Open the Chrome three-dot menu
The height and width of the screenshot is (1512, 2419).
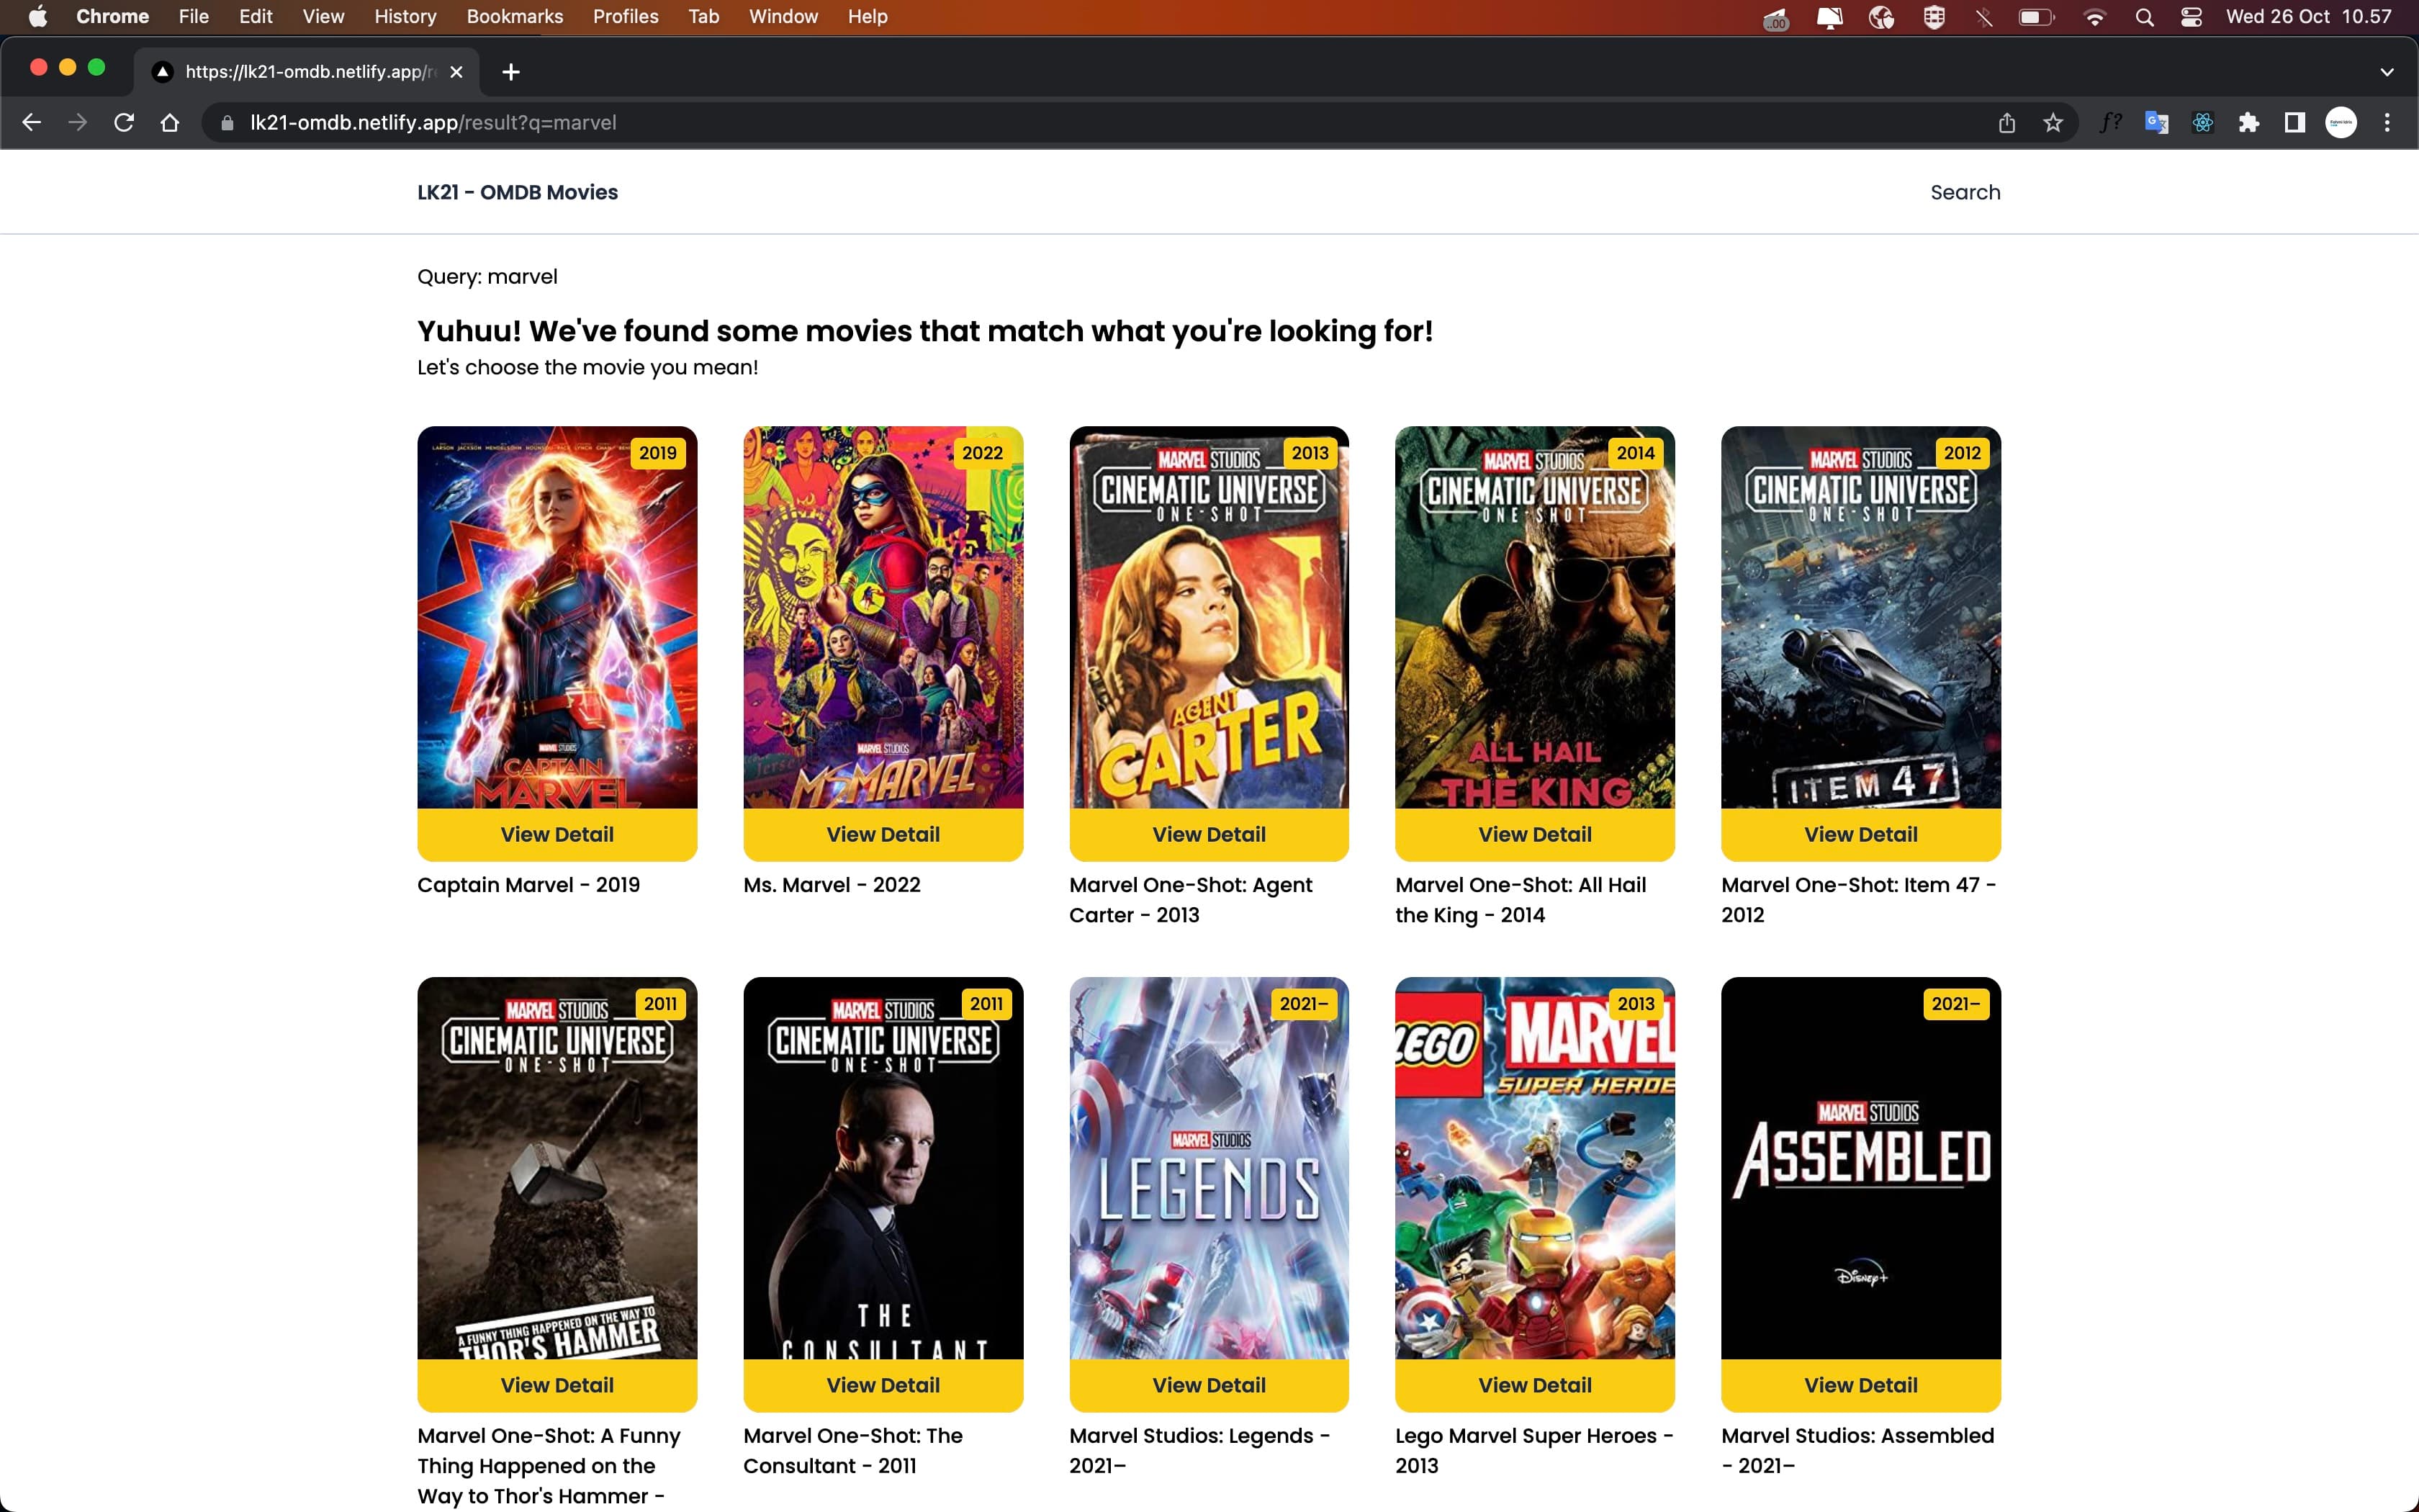click(x=2387, y=122)
